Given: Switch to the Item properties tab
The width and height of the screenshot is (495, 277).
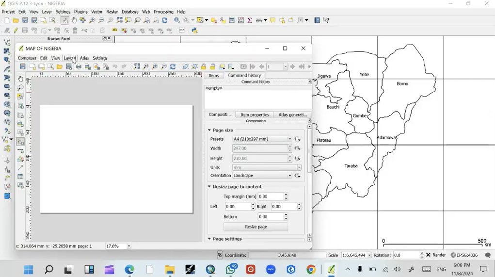Looking at the screenshot, I should (255, 114).
